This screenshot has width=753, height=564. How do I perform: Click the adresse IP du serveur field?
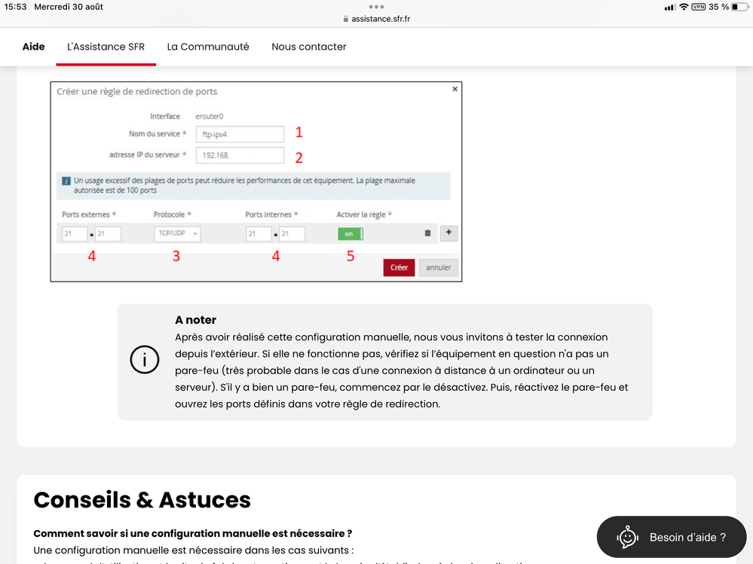[x=240, y=156]
